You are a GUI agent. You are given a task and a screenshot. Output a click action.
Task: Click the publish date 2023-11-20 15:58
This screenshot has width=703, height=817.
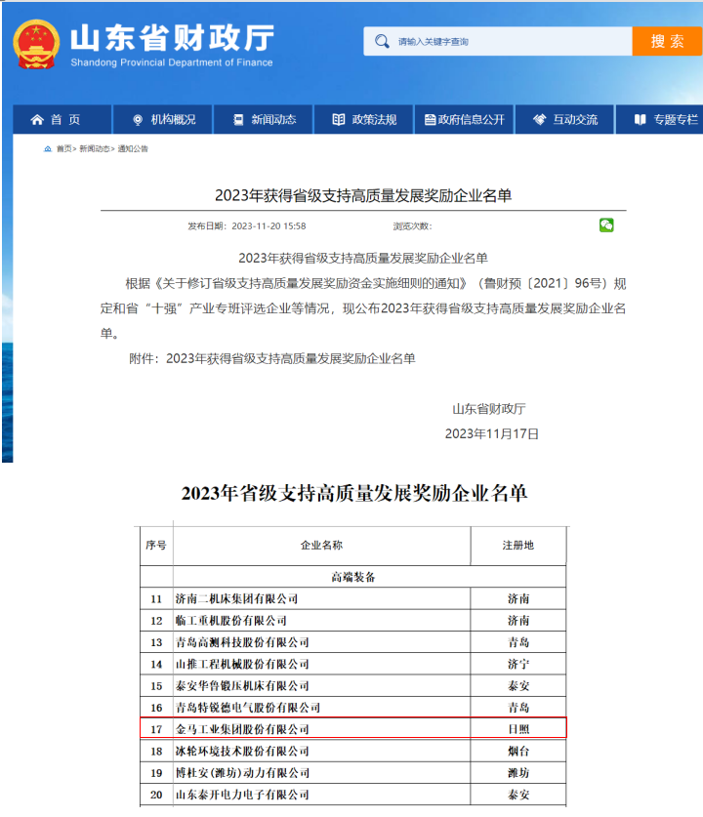tap(269, 226)
